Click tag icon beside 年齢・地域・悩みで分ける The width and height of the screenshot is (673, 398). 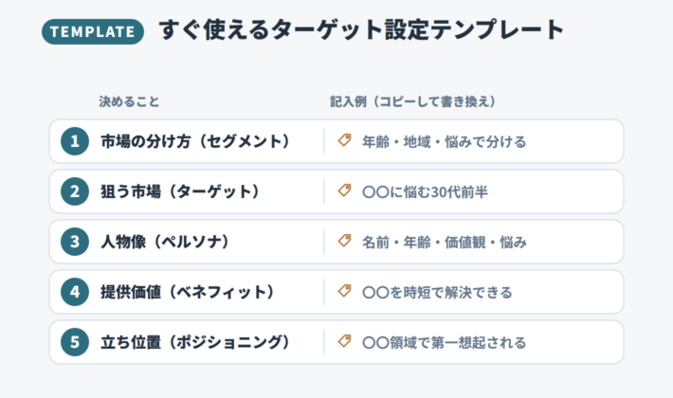pos(344,140)
